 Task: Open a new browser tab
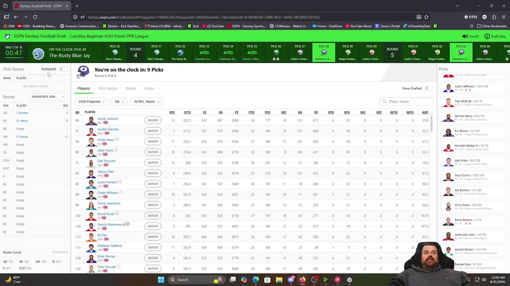tap(77, 6)
